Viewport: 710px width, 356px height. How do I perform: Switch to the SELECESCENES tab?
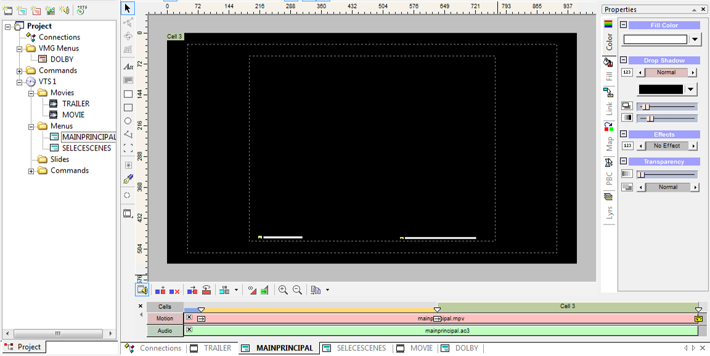point(361,348)
